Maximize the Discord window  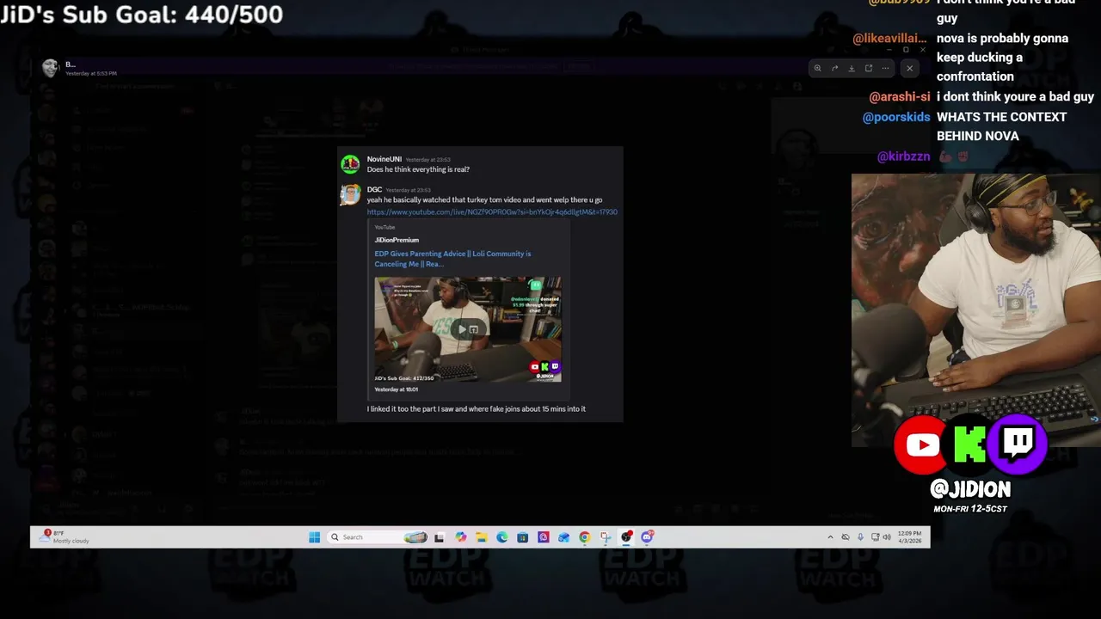click(906, 49)
